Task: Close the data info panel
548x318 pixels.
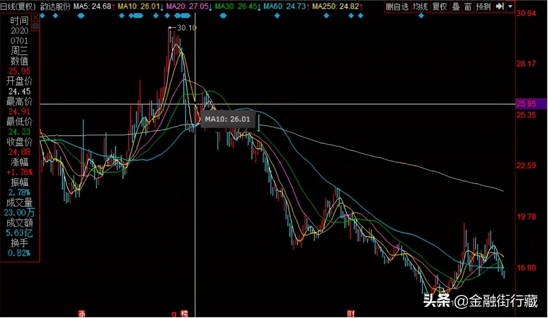Action: pyautogui.click(x=36, y=17)
